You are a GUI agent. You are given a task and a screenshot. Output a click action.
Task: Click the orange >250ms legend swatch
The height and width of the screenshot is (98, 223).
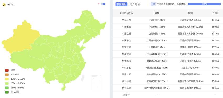point(7,75)
